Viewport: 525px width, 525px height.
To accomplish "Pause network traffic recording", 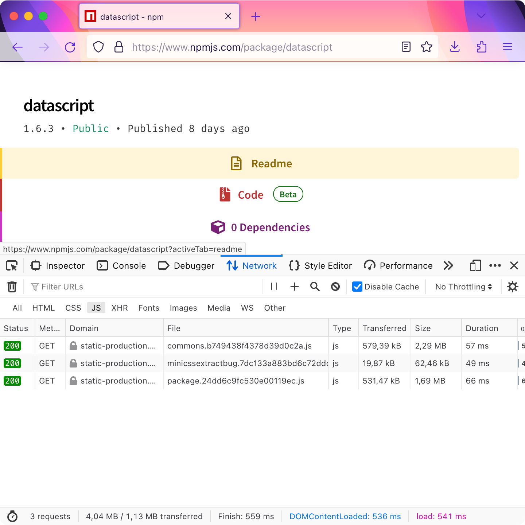I will point(274,287).
